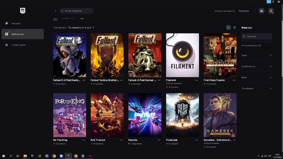Viewport: 283px width, 159px height.
Task: Open Fallout 2 cover art
Action: tap(70, 55)
